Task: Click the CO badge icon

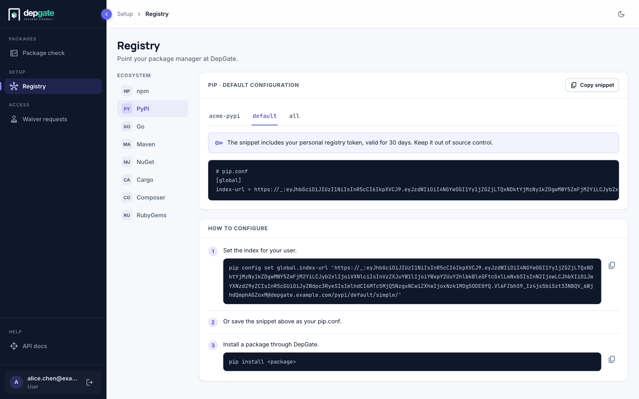Action: pyautogui.click(x=127, y=197)
